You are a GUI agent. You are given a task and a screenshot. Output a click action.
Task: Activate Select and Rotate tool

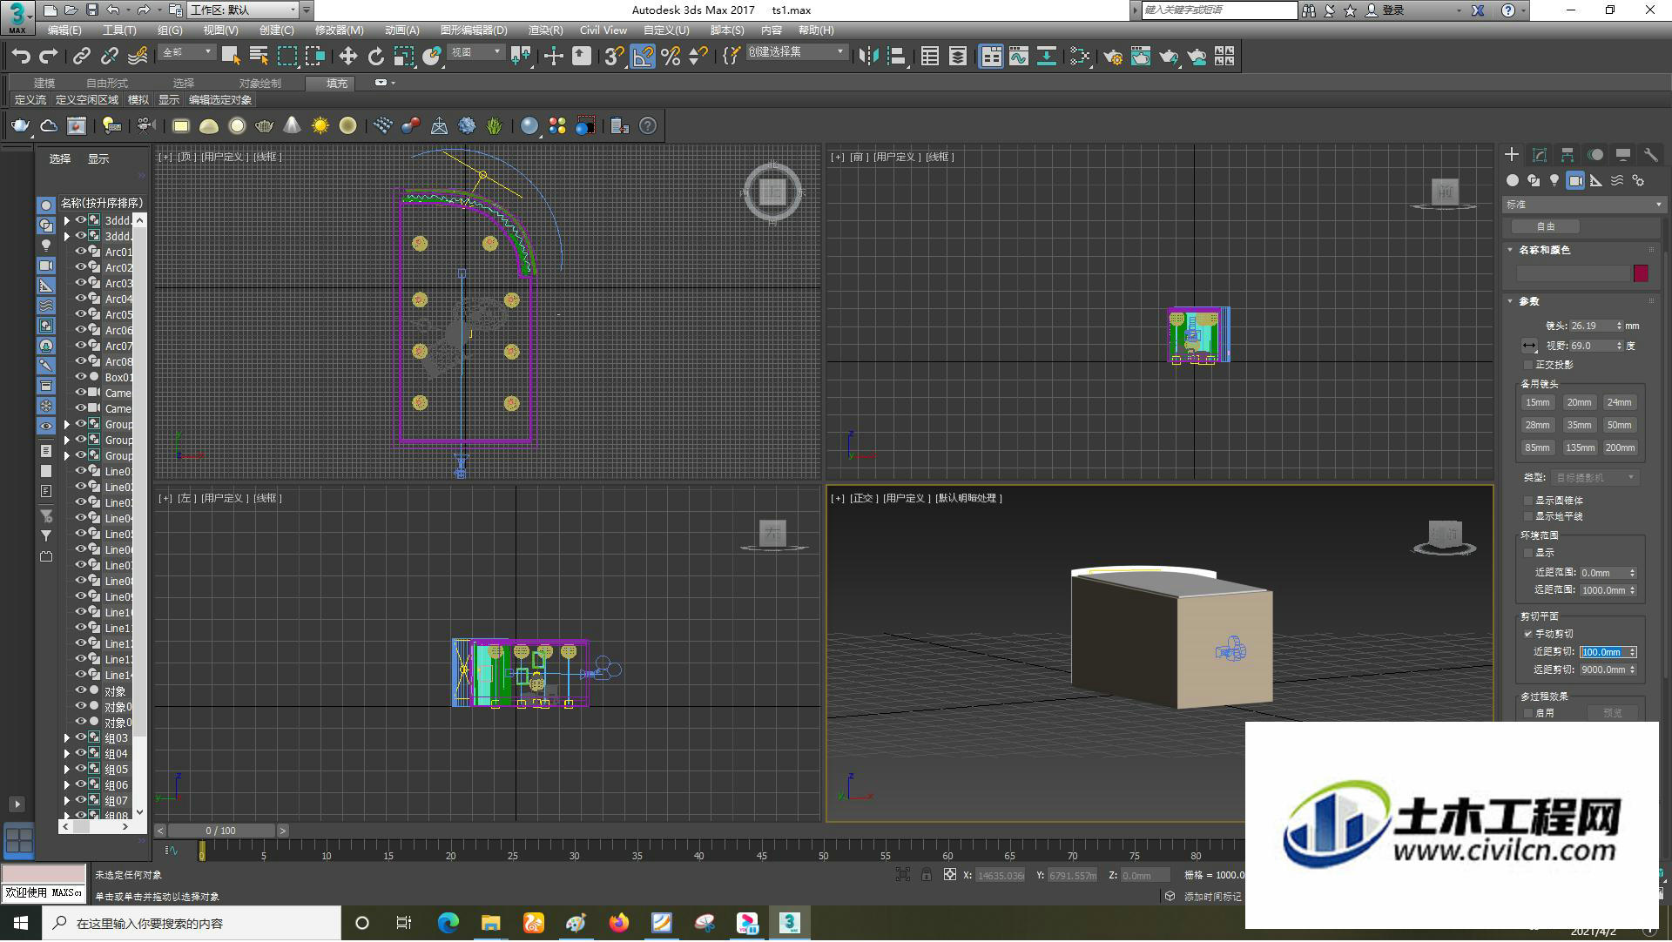[x=375, y=57]
